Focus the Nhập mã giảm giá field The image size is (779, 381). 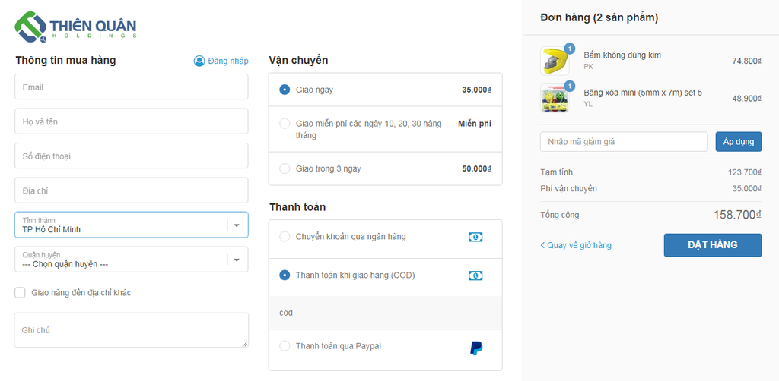624,142
